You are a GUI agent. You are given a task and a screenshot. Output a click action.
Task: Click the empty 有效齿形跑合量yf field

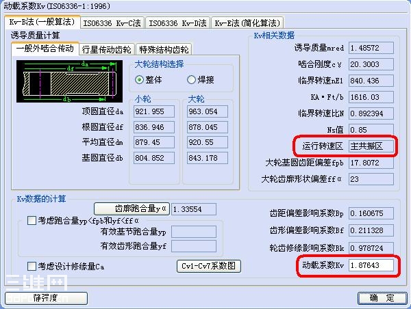194,246
